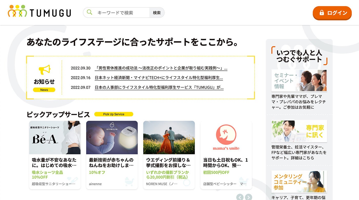The height and width of the screenshot is (200, 359).
Task: Click the megaphone news icon
Action: point(44,70)
